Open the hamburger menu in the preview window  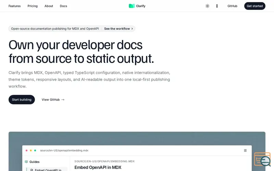coord(245,150)
